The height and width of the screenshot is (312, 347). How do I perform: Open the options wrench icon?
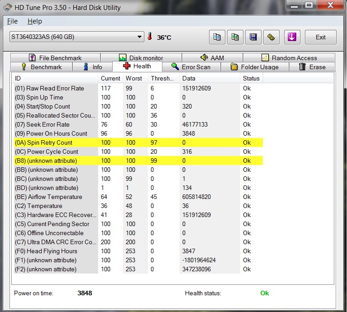[271, 37]
